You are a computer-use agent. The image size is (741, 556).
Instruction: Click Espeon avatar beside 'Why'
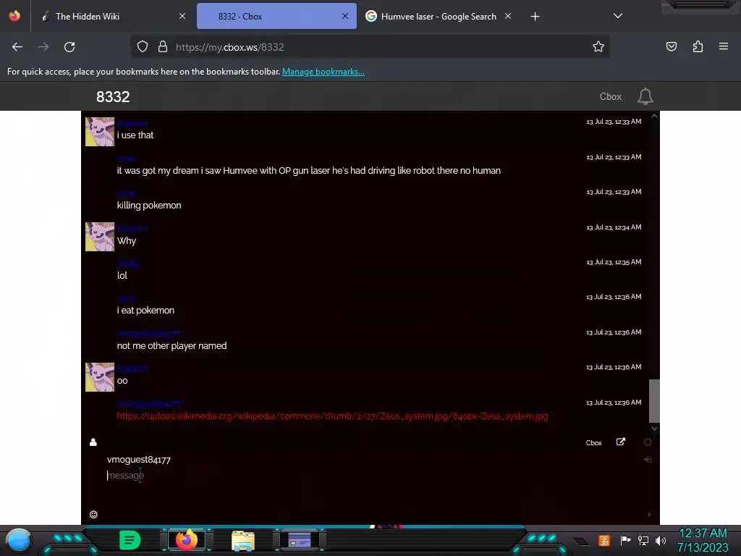(x=100, y=237)
